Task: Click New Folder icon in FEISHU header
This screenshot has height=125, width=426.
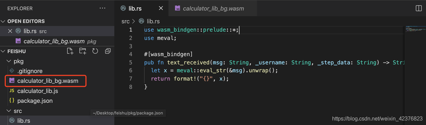Action: pos(83,51)
